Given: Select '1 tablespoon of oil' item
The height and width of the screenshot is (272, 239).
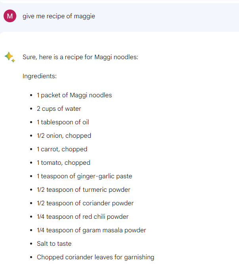Looking at the screenshot, I should point(63,122).
